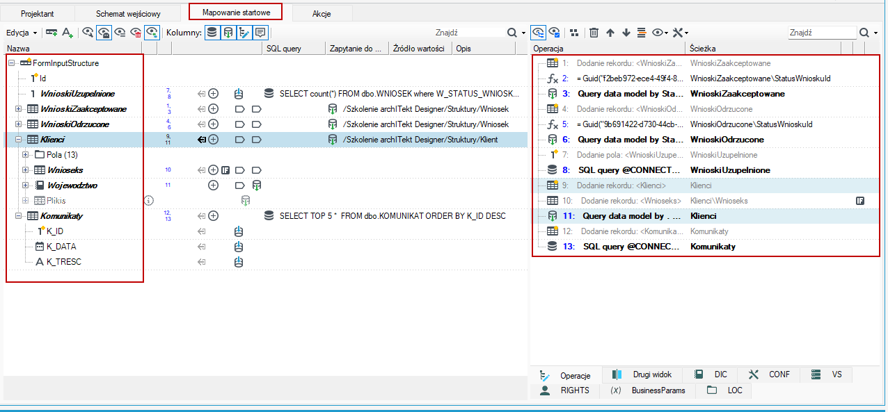Image resolution: width=888 pixels, height=412 pixels.
Task: Click the database icon in the K_ID row
Action: (x=239, y=231)
